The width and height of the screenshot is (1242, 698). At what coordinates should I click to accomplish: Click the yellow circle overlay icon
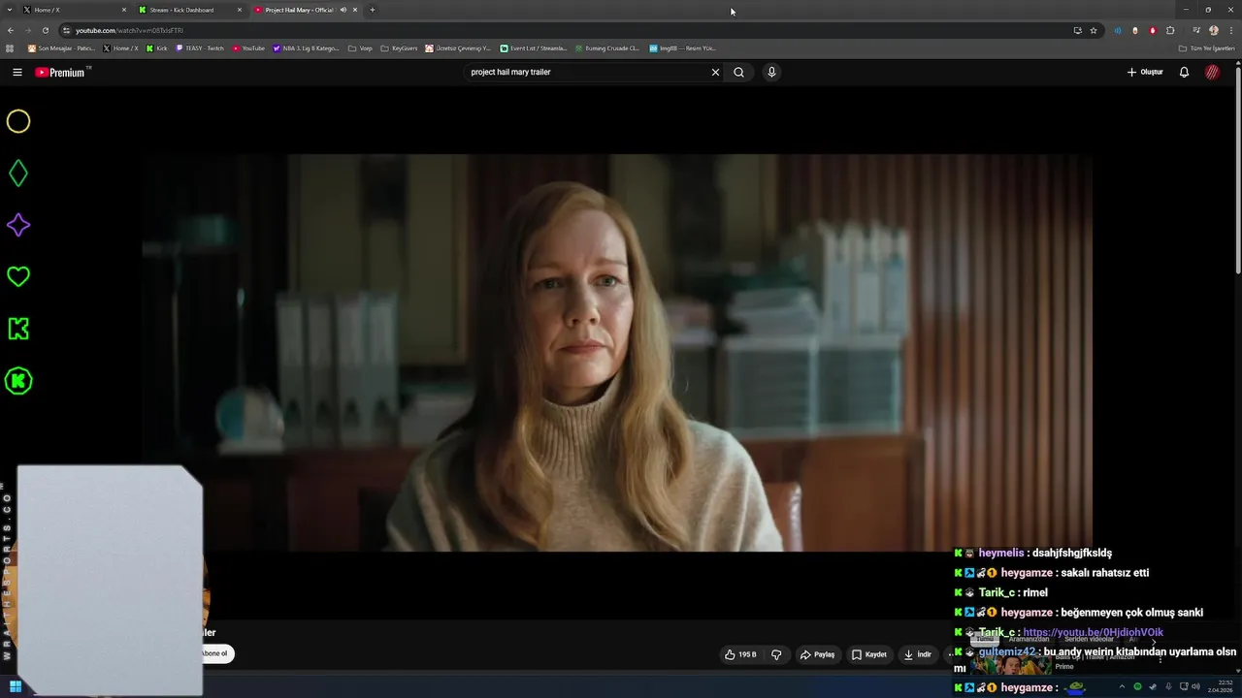click(x=18, y=121)
